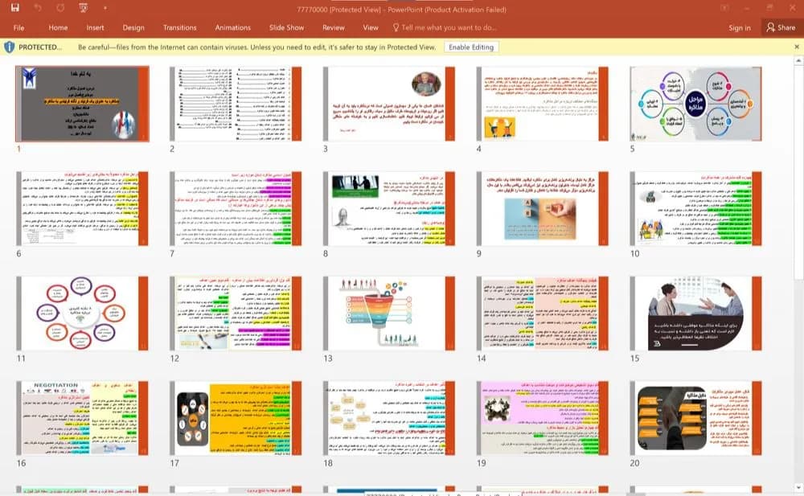The width and height of the screenshot is (804, 496).
Task: Click the Redo icon in Quick Access
Action: point(61,8)
